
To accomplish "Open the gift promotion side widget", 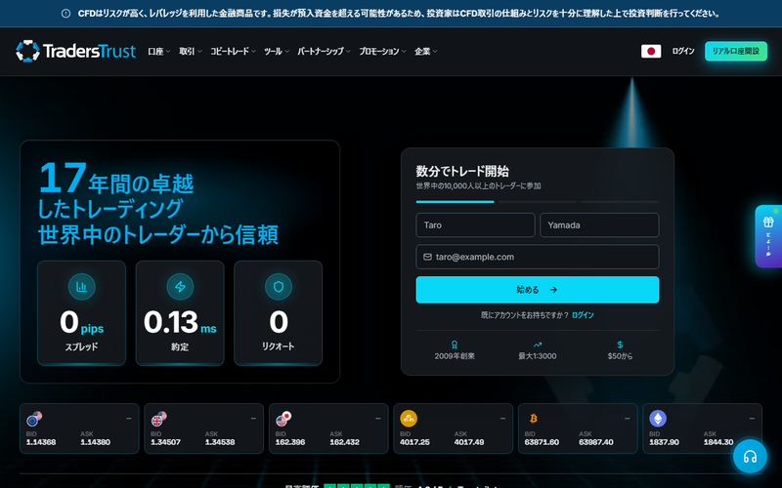I will coord(768,236).
